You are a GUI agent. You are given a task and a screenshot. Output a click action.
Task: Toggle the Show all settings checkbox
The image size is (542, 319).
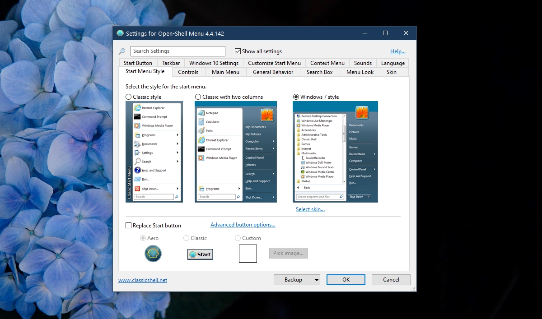point(238,51)
